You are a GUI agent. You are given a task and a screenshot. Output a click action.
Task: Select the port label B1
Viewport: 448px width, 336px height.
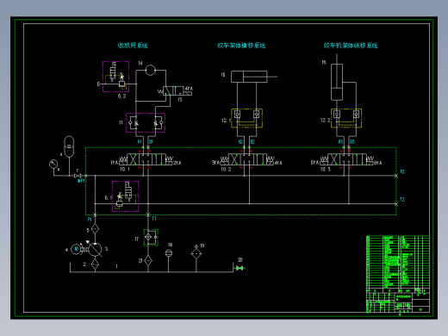tap(151, 141)
